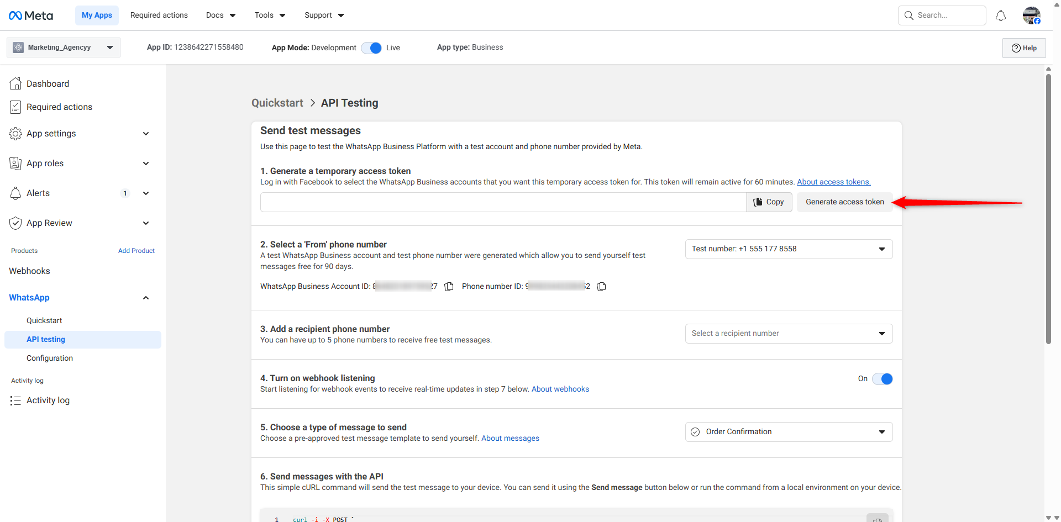This screenshot has height=522, width=1061.
Task: Toggle App Mode to Live
Action: 371,48
